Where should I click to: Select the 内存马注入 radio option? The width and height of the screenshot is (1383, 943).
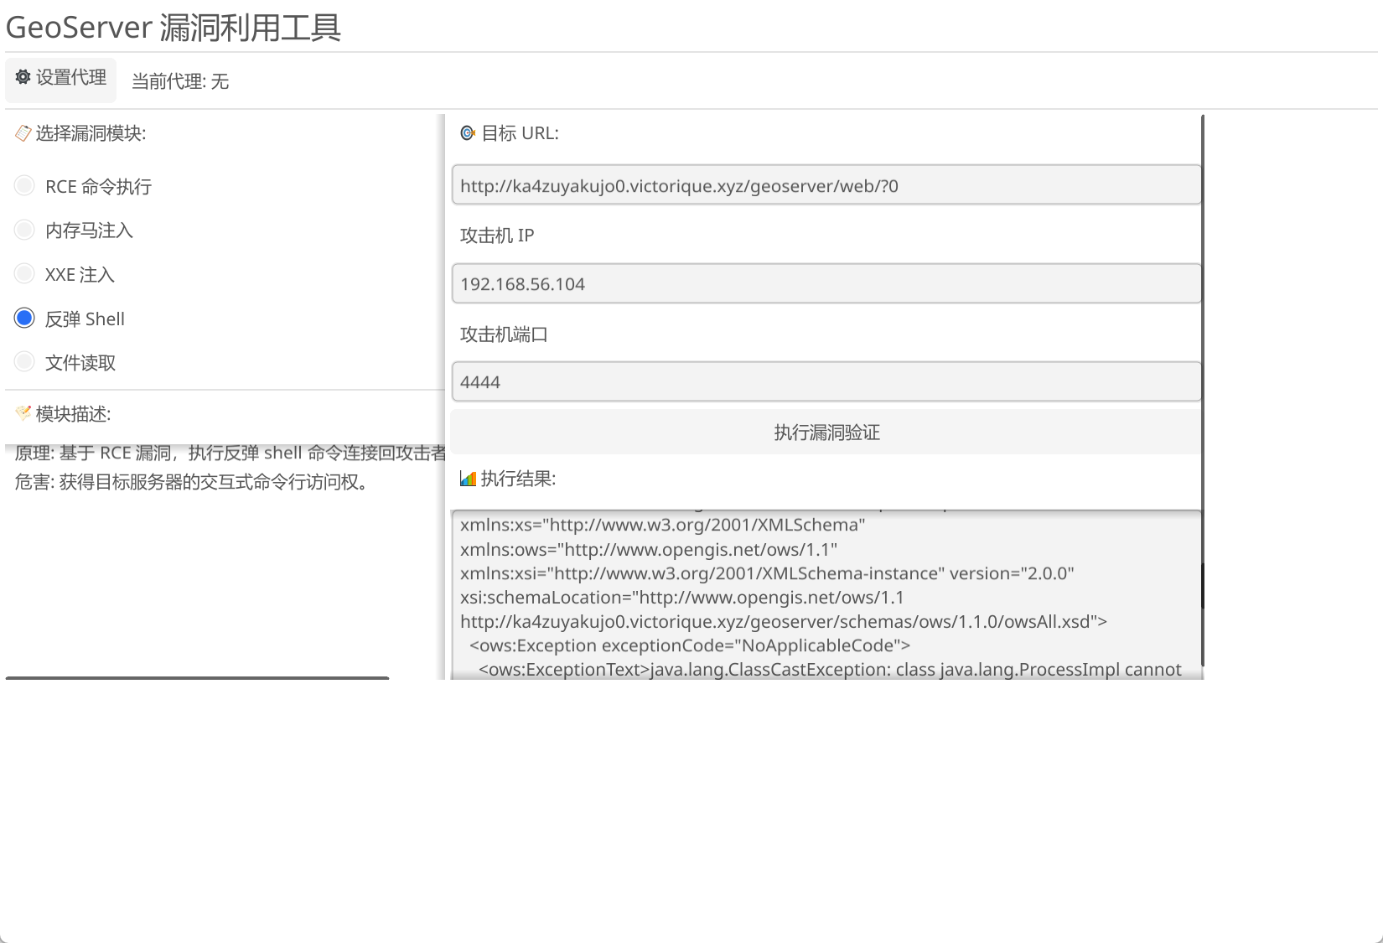coord(24,230)
